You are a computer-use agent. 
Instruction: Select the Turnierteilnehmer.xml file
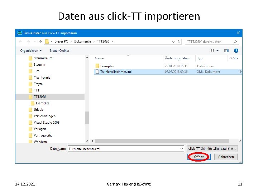[168, 72]
